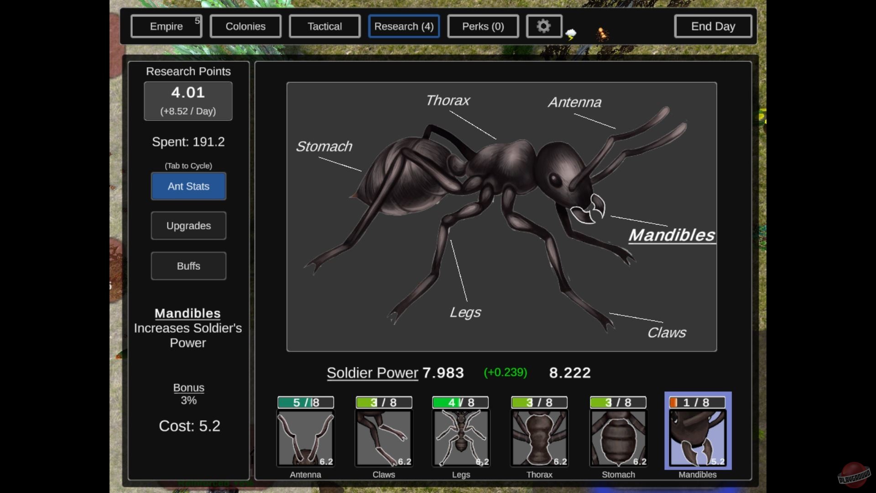The width and height of the screenshot is (876, 493).
Task: Click the Research Points display box
Action: [x=188, y=100]
